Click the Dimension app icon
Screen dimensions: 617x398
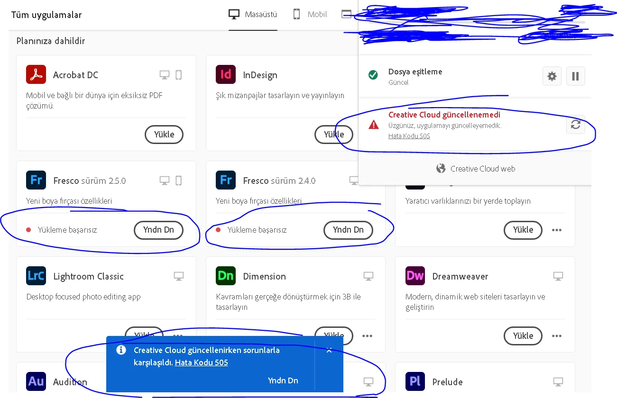click(x=226, y=276)
